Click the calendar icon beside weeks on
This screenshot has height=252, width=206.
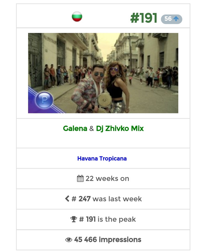pos(80,178)
